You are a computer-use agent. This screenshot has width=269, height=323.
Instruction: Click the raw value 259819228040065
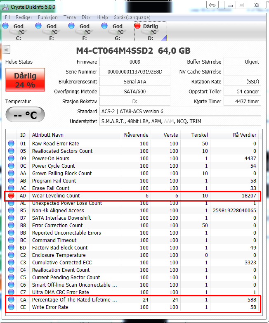[x=234, y=210]
